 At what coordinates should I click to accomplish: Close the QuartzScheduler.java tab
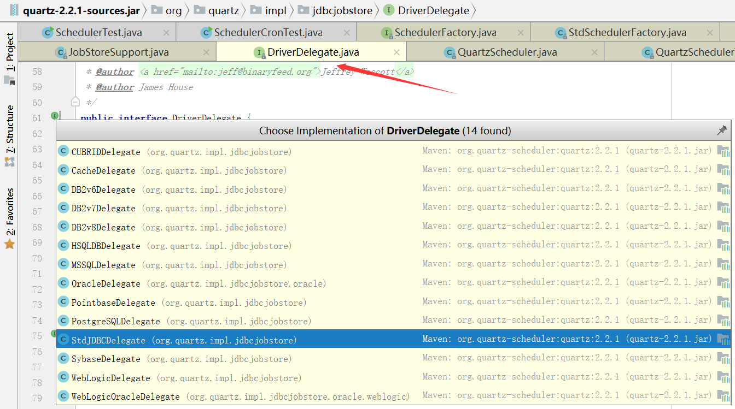pos(594,52)
